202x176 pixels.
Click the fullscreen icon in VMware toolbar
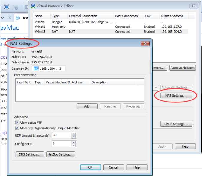pos(7,7)
